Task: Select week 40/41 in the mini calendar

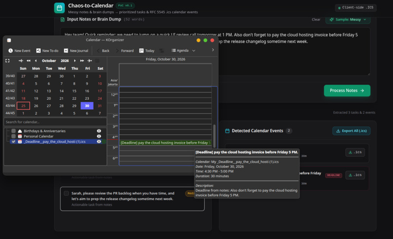Action: click(10, 83)
